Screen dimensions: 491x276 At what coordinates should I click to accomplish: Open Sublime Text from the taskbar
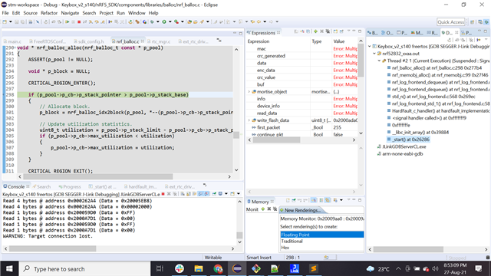(x=314, y=268)
